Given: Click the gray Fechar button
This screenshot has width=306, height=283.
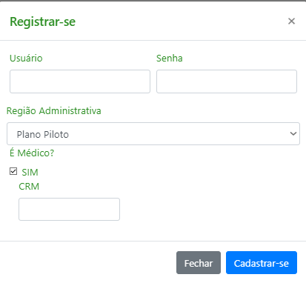Looking at the screenshot, I should (x=199, y=263).
